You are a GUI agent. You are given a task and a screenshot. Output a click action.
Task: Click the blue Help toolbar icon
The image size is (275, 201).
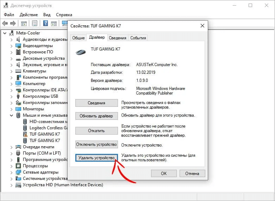(45, 24)
